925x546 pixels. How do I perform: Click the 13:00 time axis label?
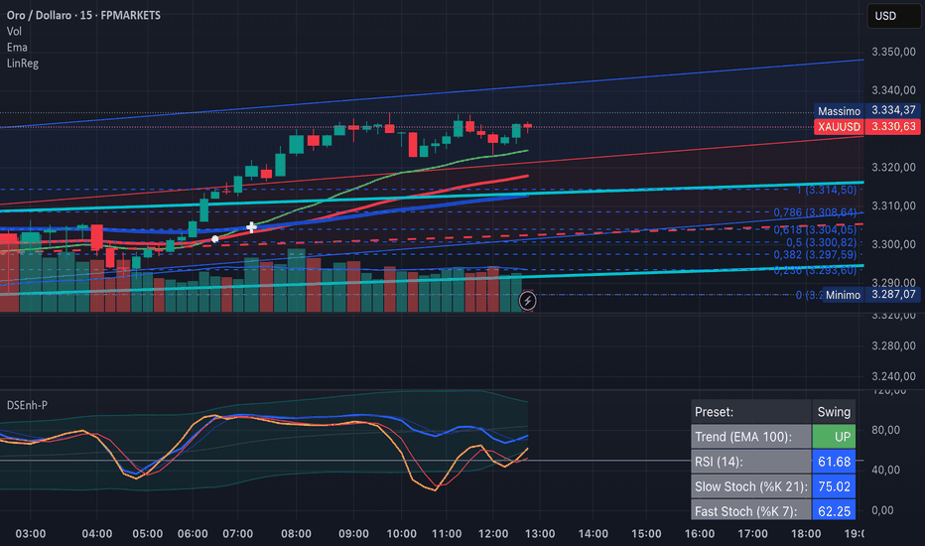[540, 534]
